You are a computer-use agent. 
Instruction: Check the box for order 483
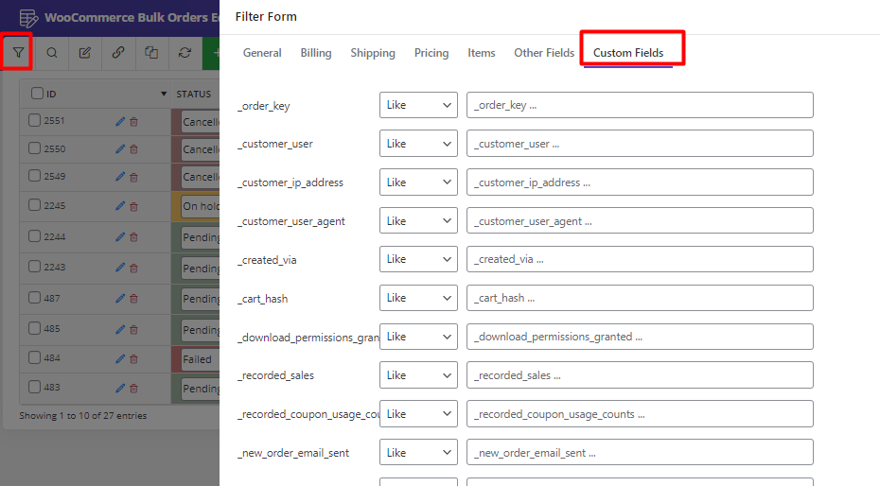click(x=34, y=387)
